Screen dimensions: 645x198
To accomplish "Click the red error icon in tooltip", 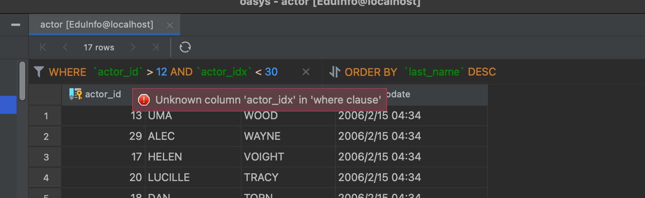I will click(143, 100).
